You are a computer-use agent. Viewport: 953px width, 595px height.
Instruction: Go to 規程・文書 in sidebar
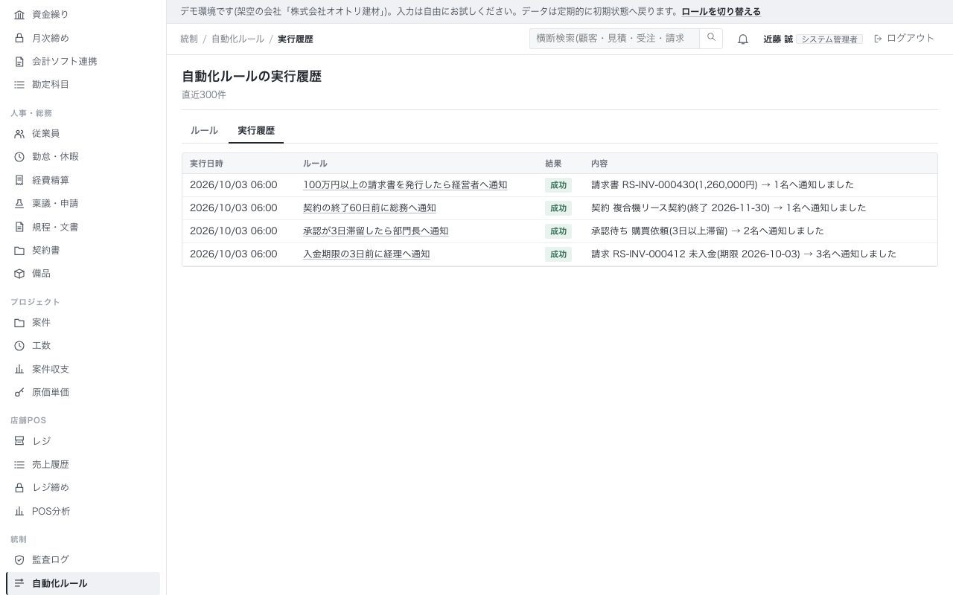click(83, 227)
